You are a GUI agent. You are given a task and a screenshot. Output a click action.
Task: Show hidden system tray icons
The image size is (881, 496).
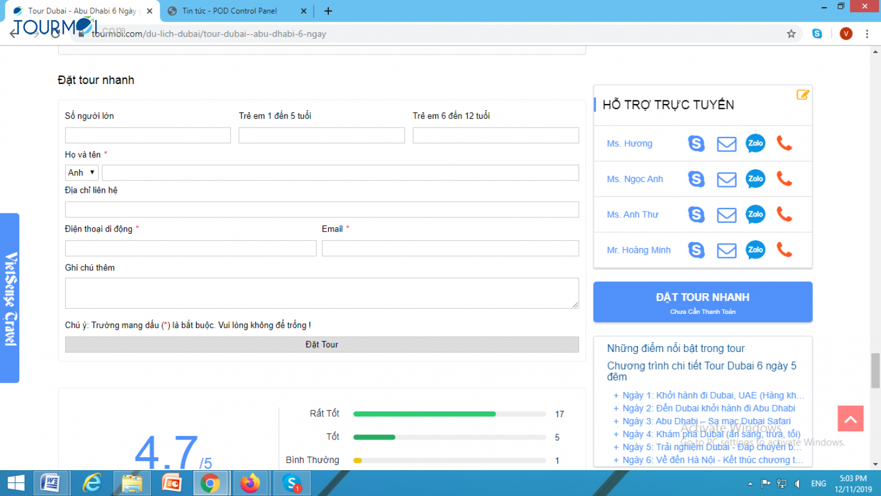750,484
